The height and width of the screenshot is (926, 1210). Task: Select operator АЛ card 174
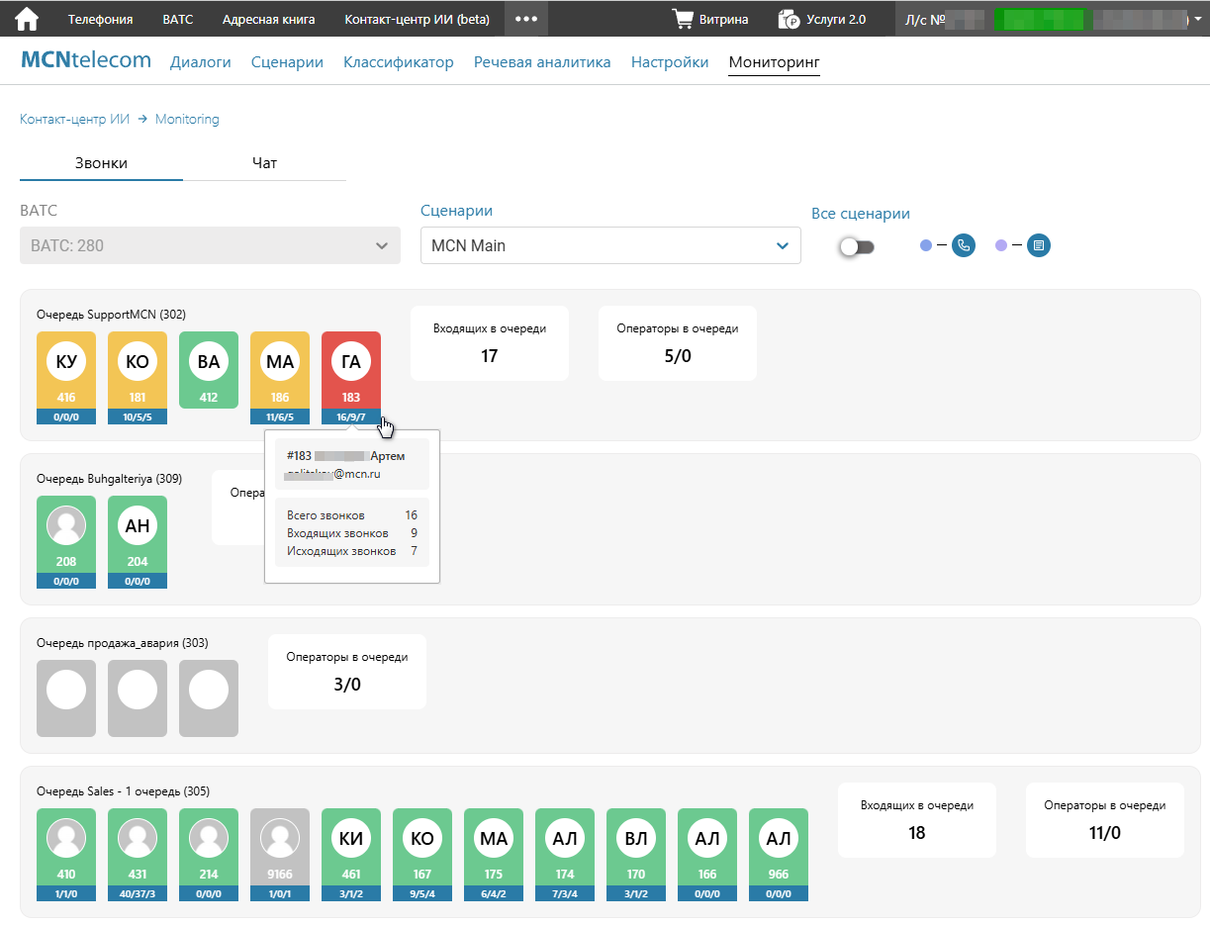point(565,855)
